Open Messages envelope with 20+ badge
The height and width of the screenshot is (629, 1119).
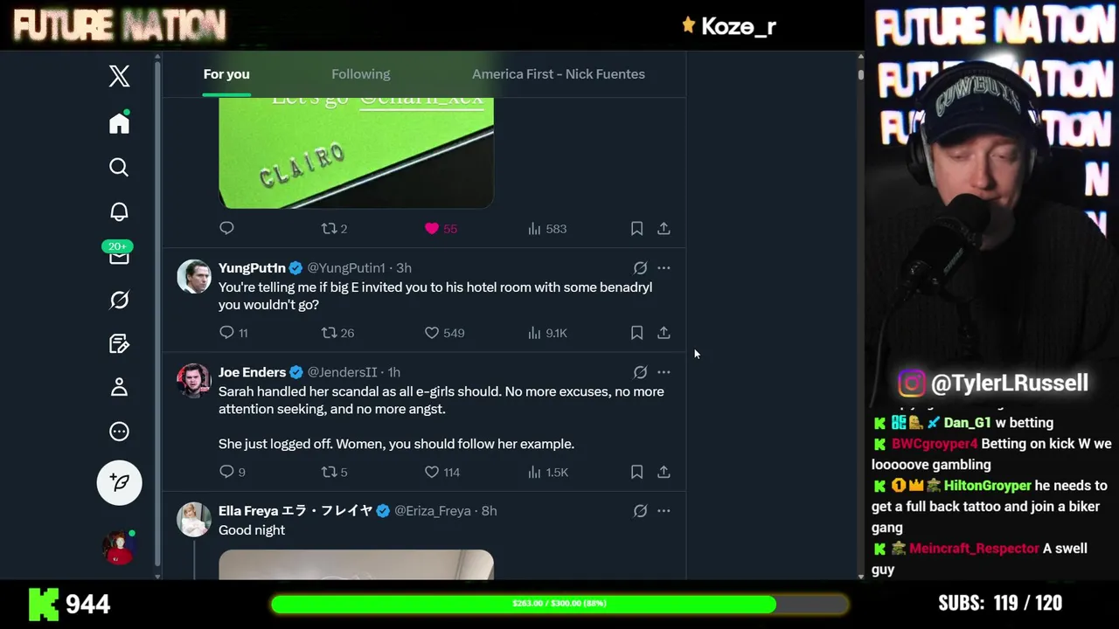(118, 255)
